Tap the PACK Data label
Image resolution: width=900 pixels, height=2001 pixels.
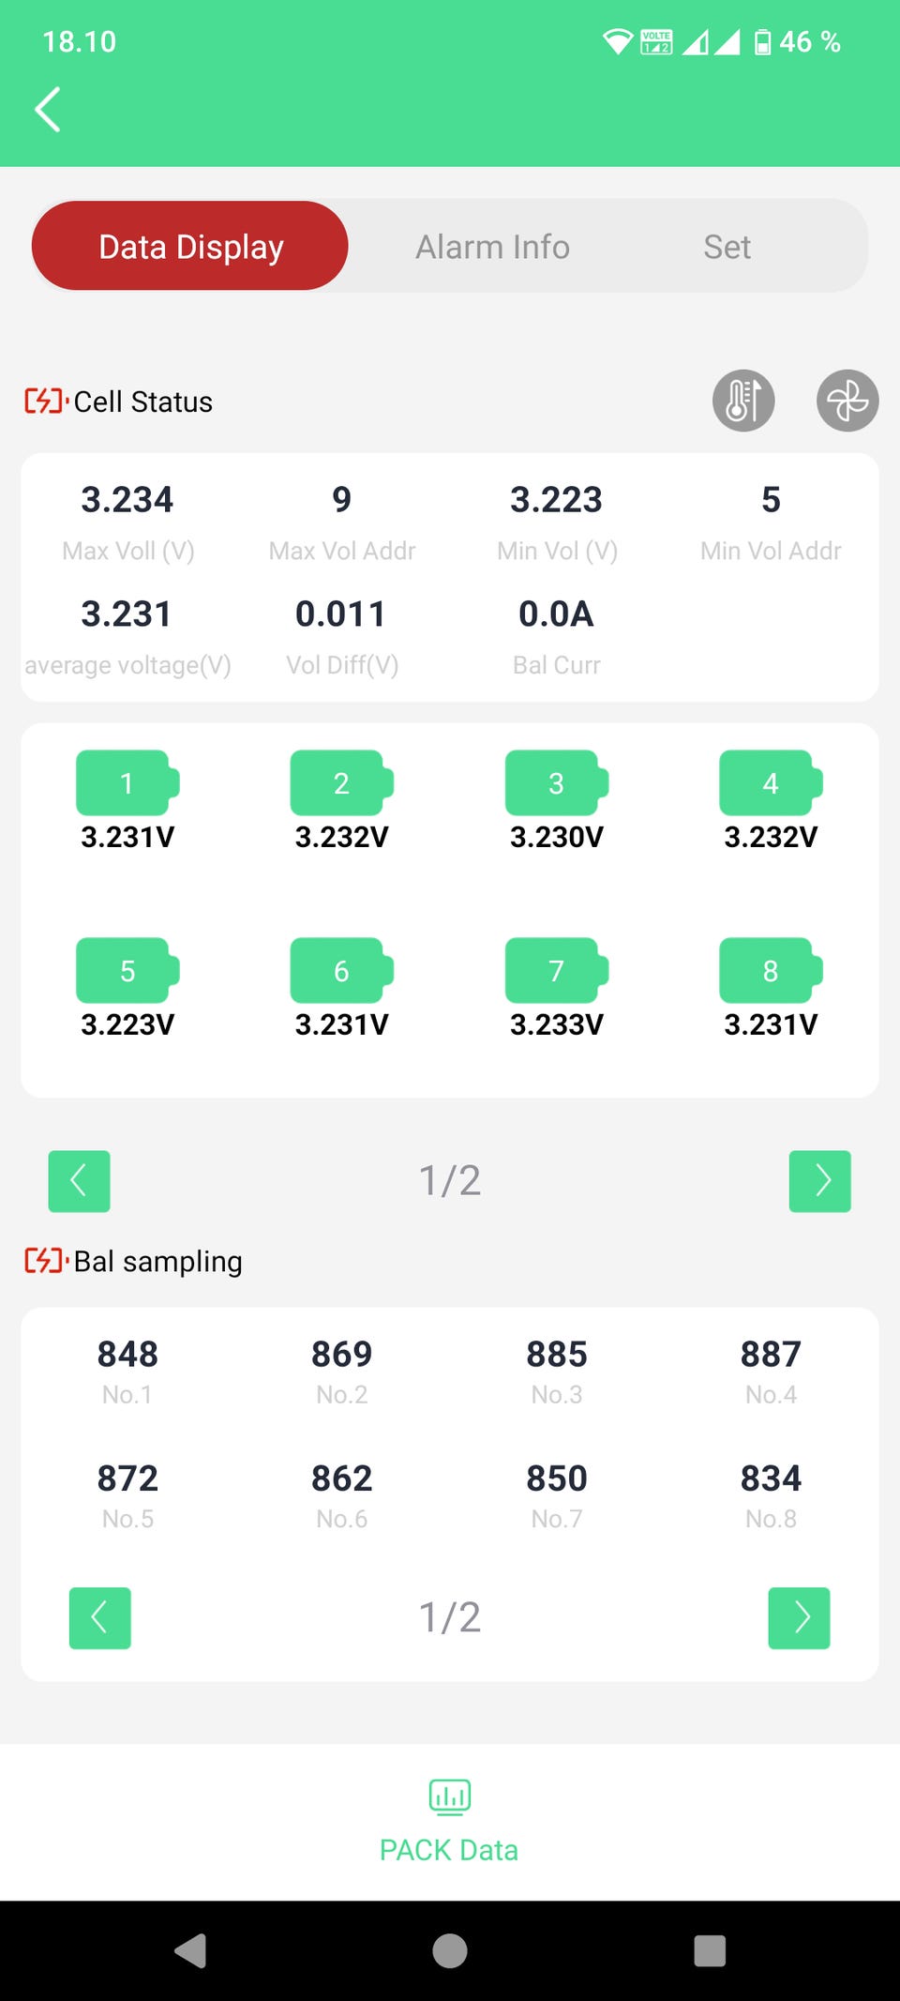(449, 1850)
